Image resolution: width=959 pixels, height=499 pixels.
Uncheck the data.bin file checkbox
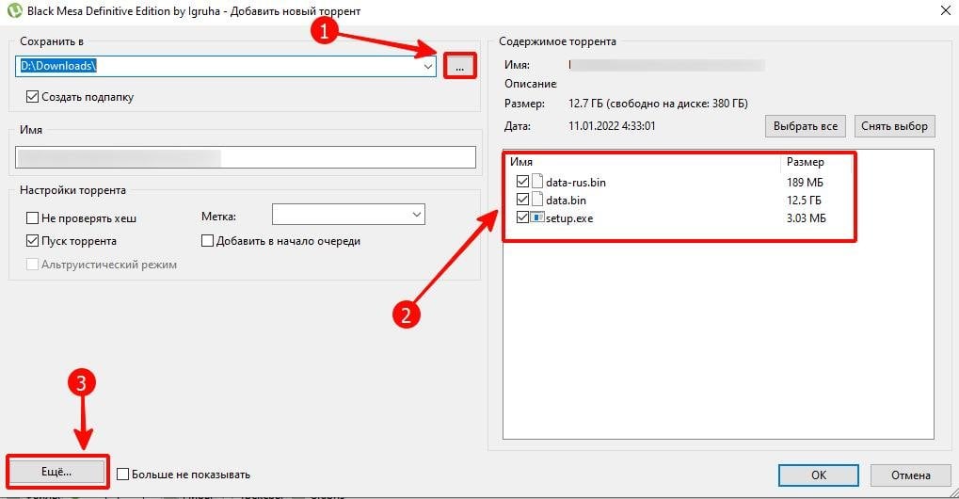[x=522, y=200]
